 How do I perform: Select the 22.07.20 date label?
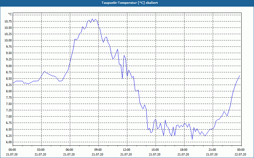point(240,155)
